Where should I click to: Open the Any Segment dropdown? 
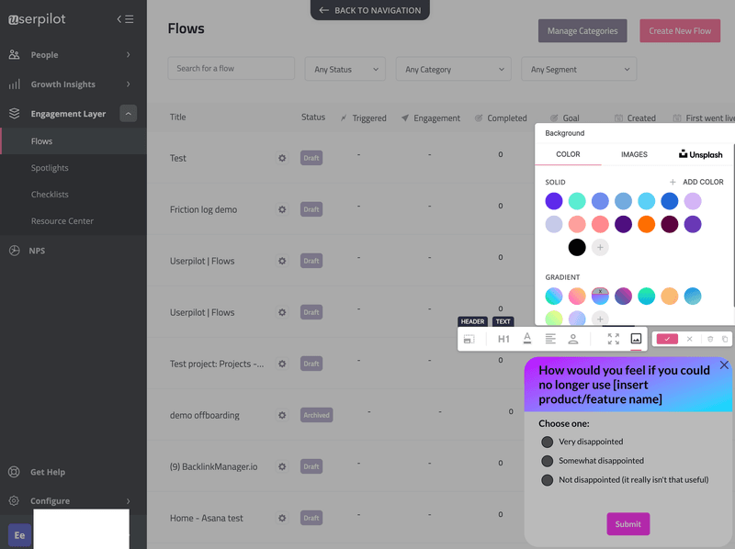point(579,69)
